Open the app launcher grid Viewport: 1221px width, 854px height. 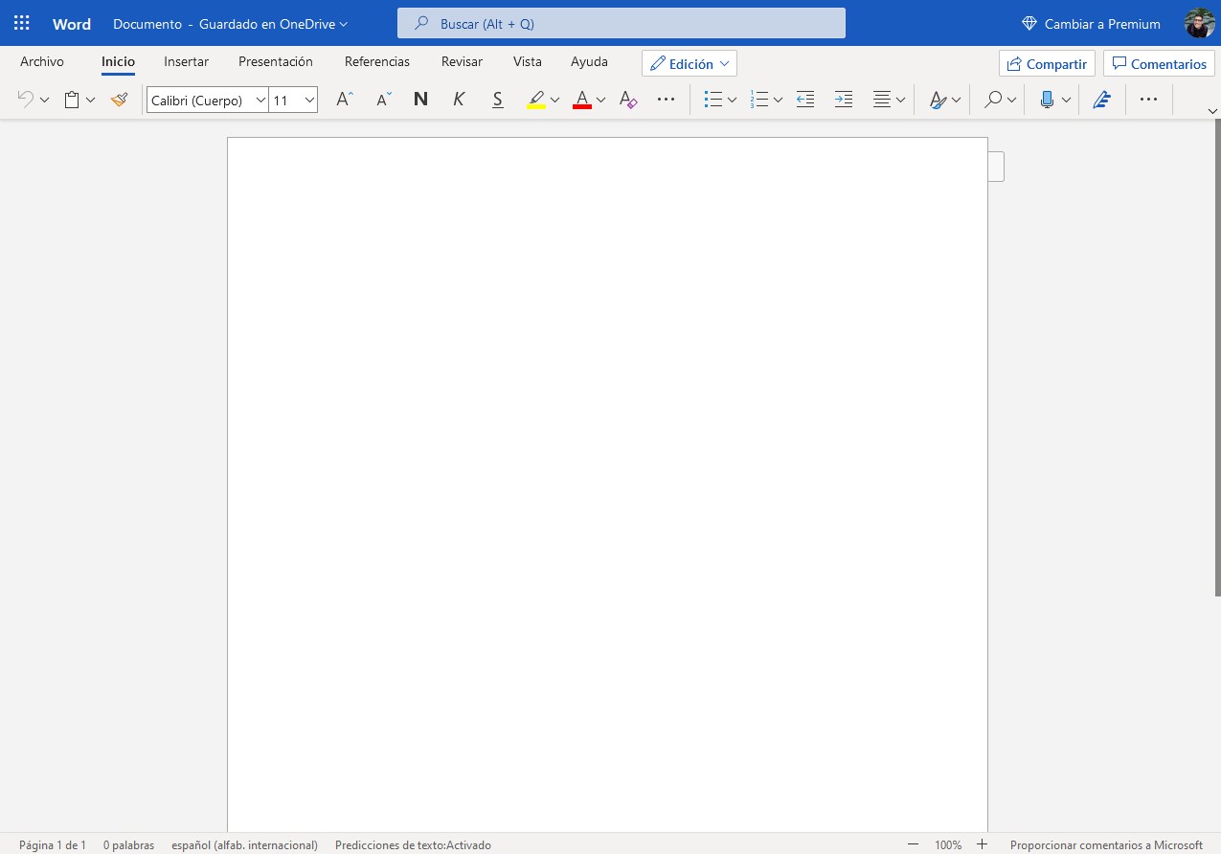tap(21, 23)
